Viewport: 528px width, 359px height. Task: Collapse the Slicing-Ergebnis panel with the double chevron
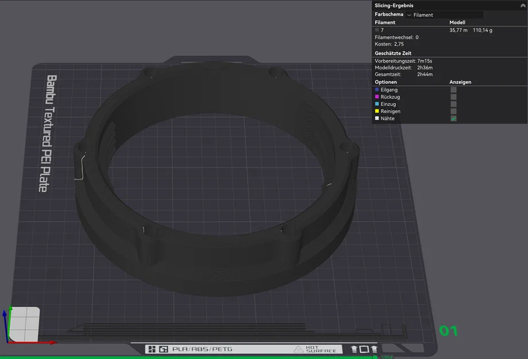click(x=523, y=5)
